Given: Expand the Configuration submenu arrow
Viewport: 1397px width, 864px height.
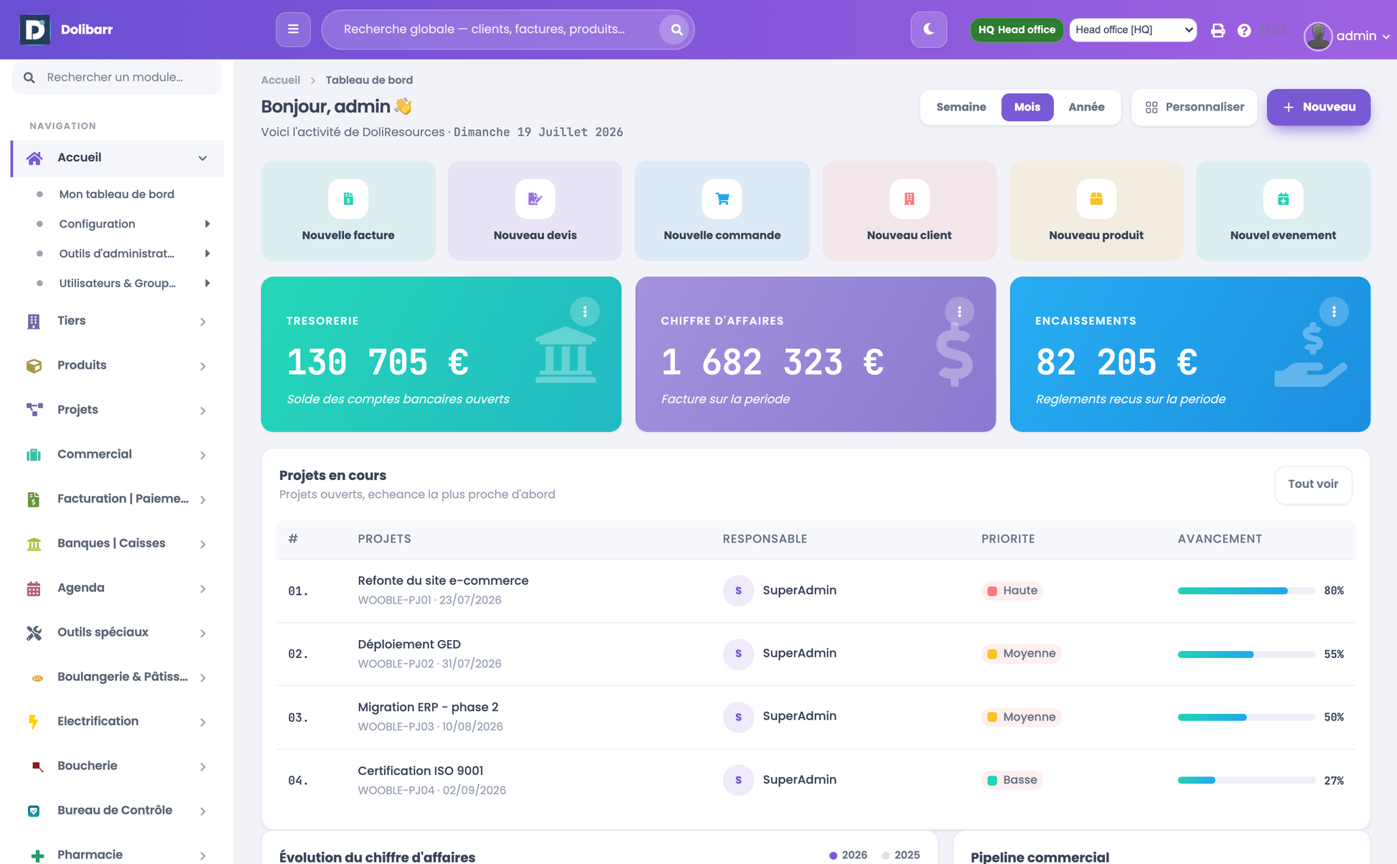Looking at the screenshot, I should coord(207,224).
